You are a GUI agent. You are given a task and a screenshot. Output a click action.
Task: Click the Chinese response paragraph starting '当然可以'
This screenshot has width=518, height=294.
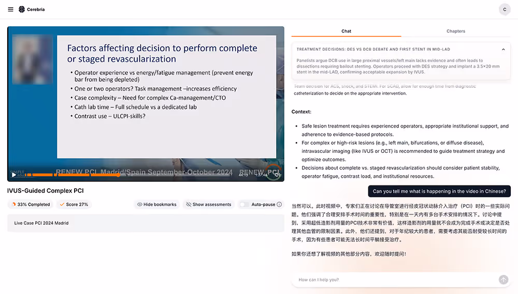(400, 223)
